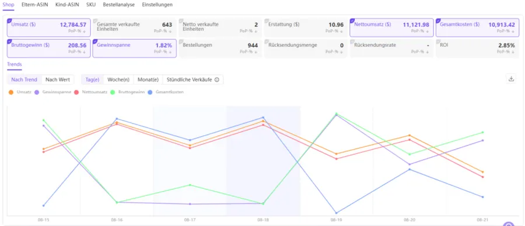525x226 pixels.
Task: Click purple Gewinnspanne data point at 08-21
Action: [x=482, y=140]
